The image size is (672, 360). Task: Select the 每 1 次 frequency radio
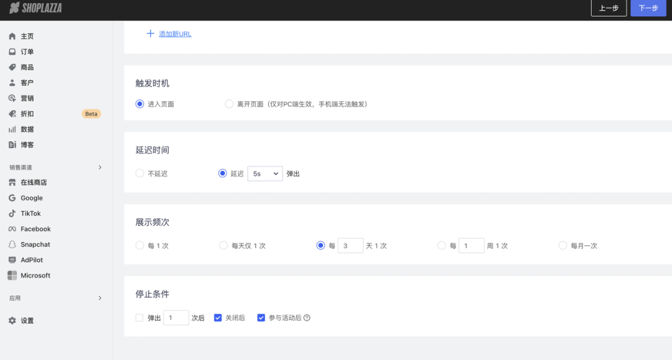[140, 245]
